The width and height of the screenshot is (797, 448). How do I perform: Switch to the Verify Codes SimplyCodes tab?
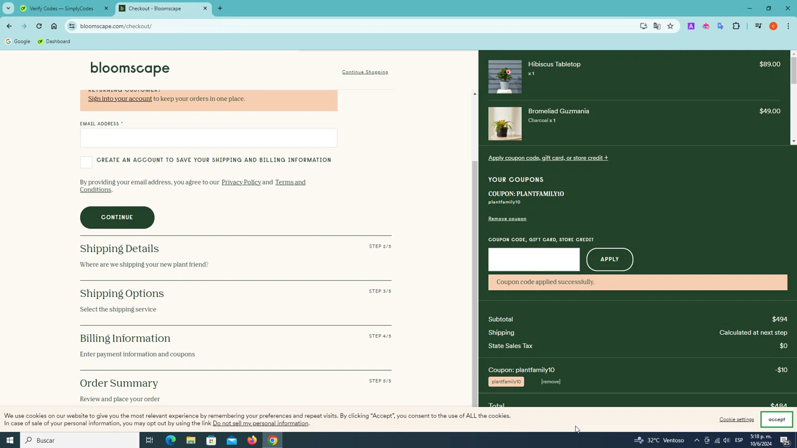pos(62,9)
